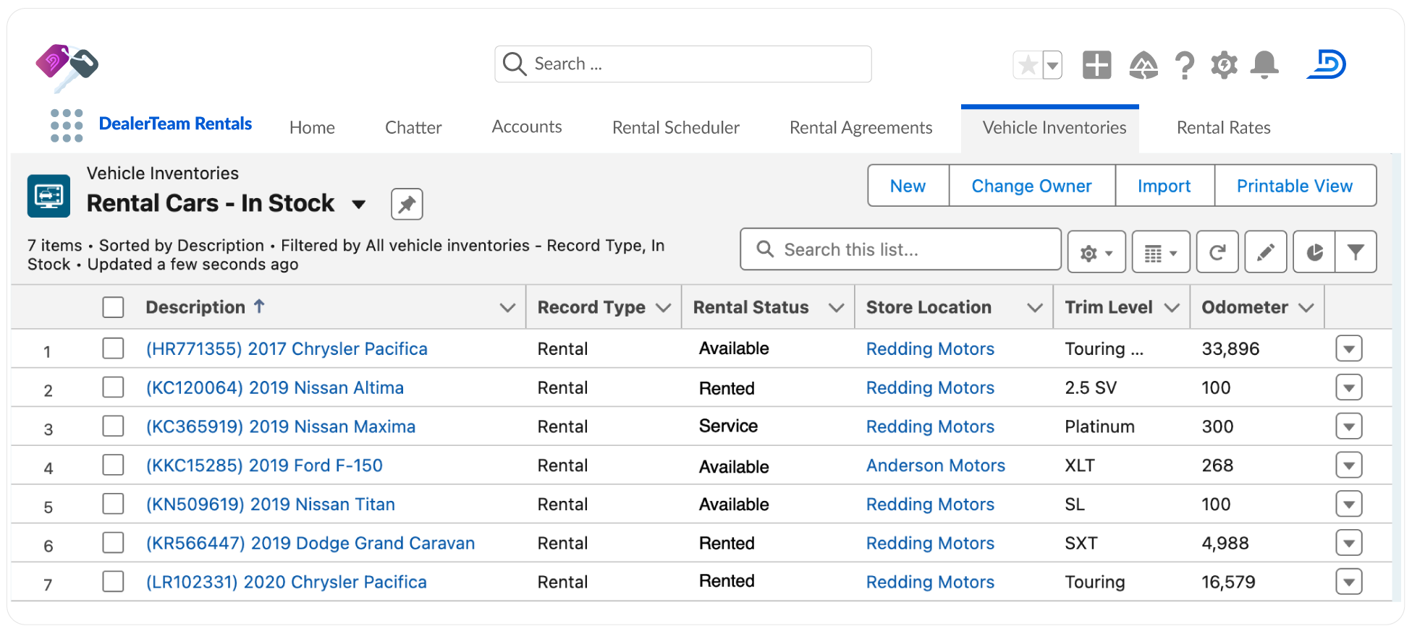Open list view controls gear menu
The image size is (1412, 631).
(x=1096, y=252)
